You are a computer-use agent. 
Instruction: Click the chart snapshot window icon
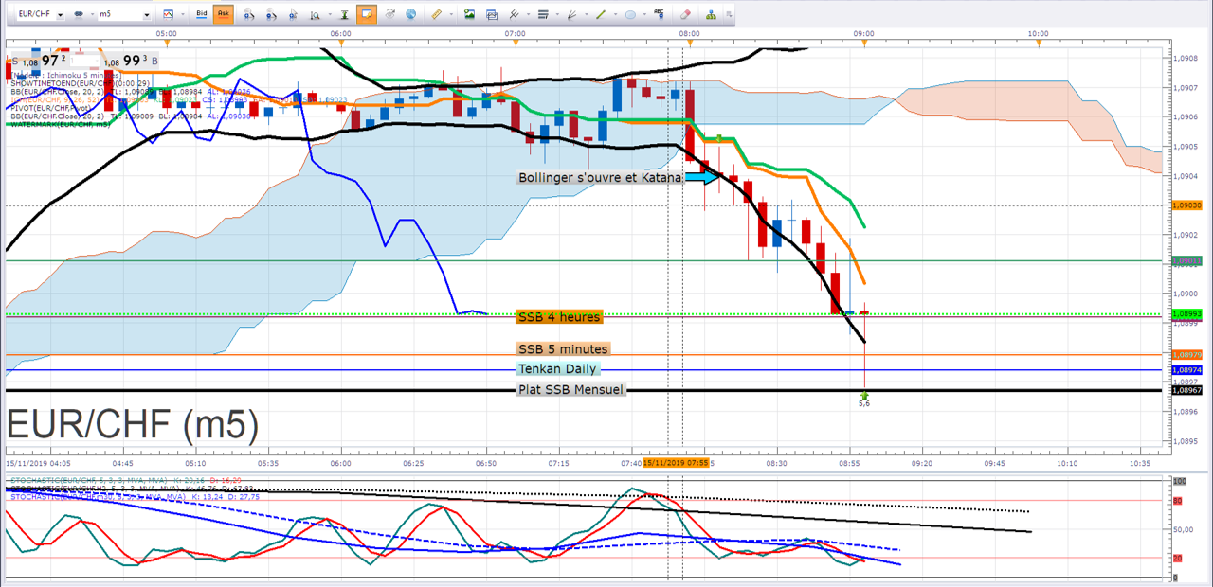[492, 14]
